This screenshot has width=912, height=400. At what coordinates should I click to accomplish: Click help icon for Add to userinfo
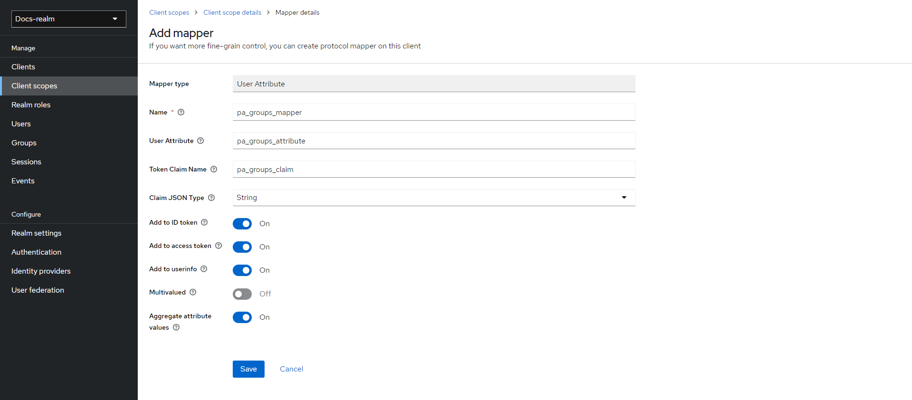tap(204, 269)
